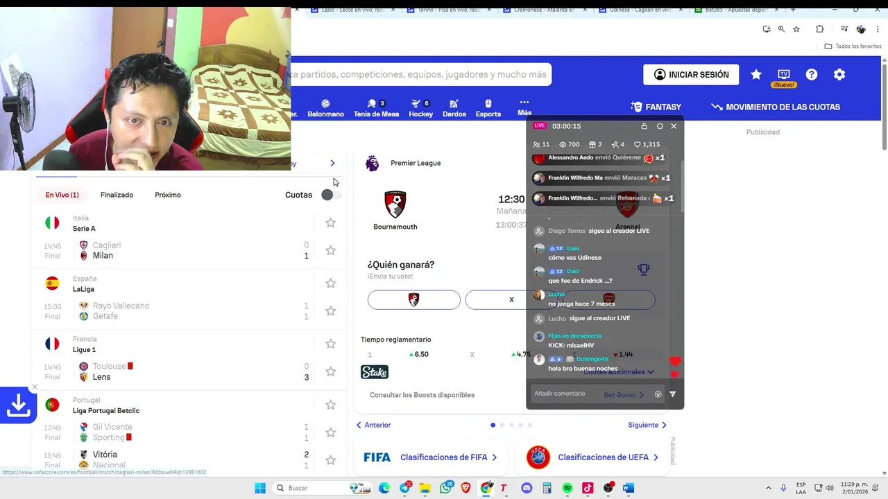Favorite the Ligue 1 league star
This screenshot has height=499, width=888.
(x=331, y=344)
